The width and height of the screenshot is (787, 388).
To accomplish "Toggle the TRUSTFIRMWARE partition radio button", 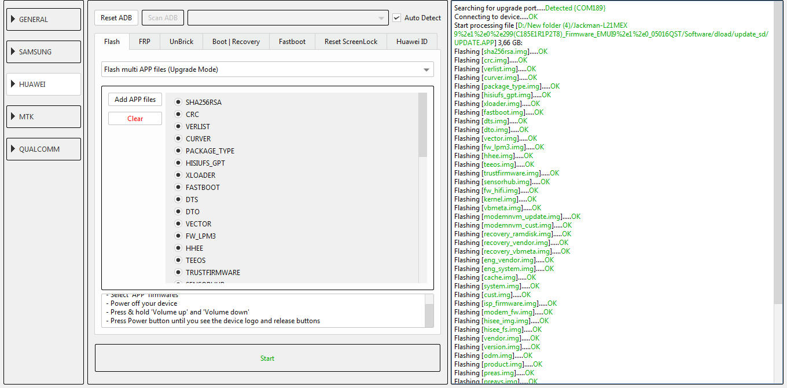I will coord(178,273).
